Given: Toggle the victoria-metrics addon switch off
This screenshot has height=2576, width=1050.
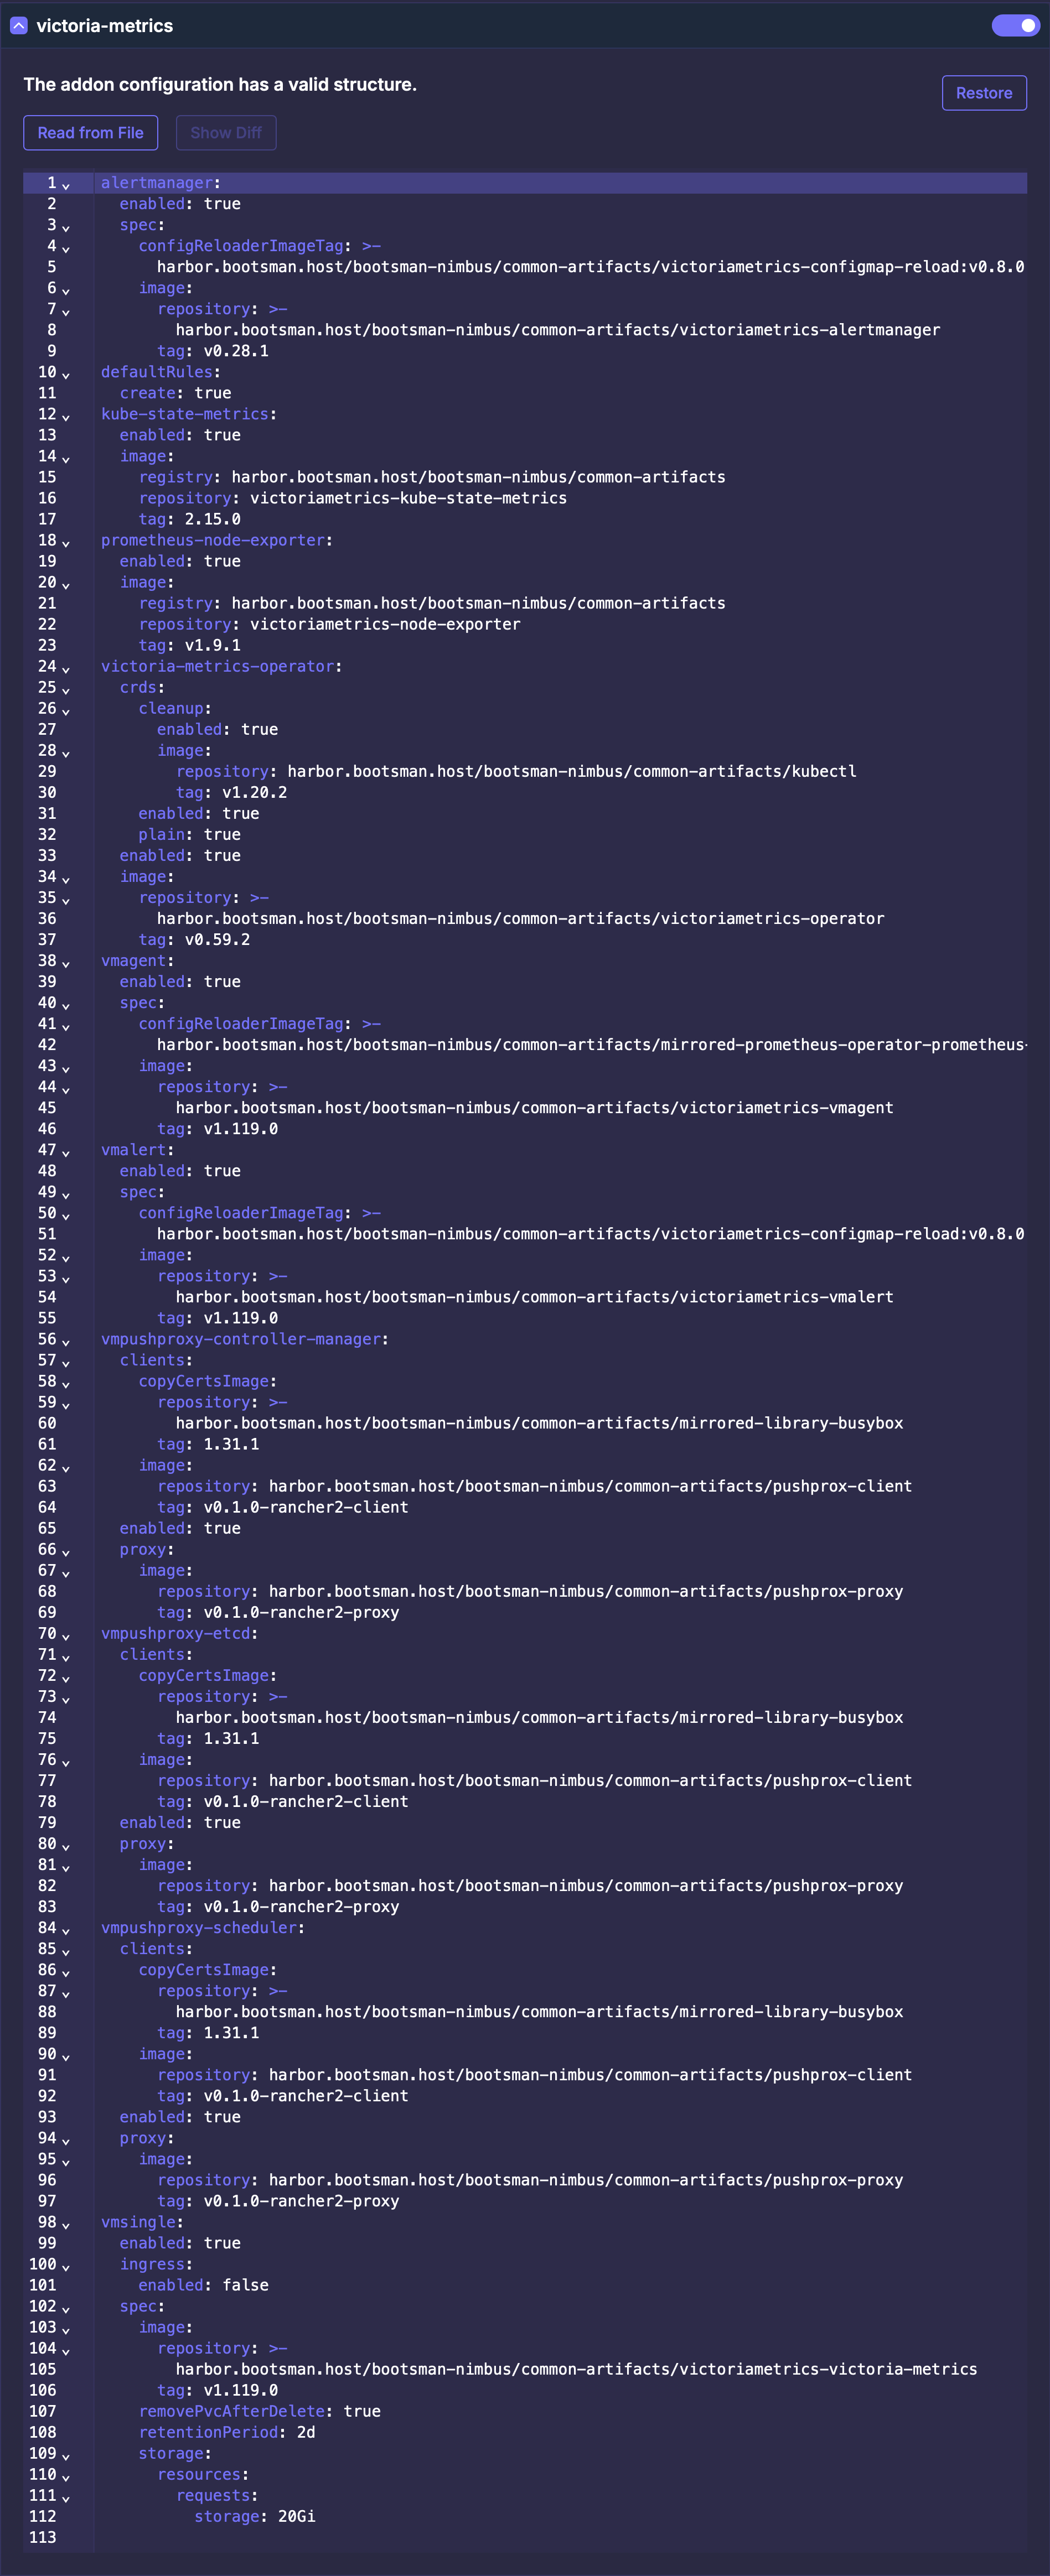Looking at the screenshot, I should (1015, 26).
